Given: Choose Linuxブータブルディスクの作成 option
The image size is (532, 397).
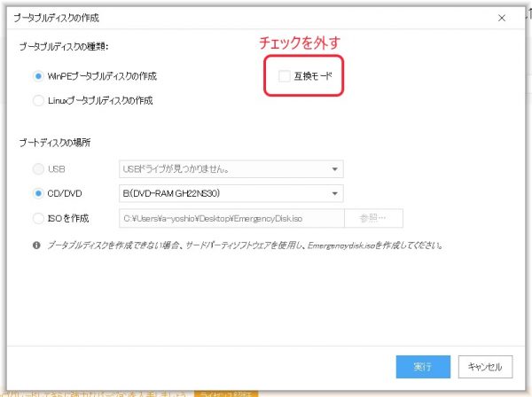Looking at the screenshot, I should [38, 100].
